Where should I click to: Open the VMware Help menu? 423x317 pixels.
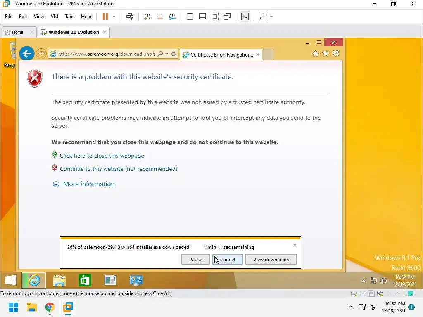(x=86, y=17)
